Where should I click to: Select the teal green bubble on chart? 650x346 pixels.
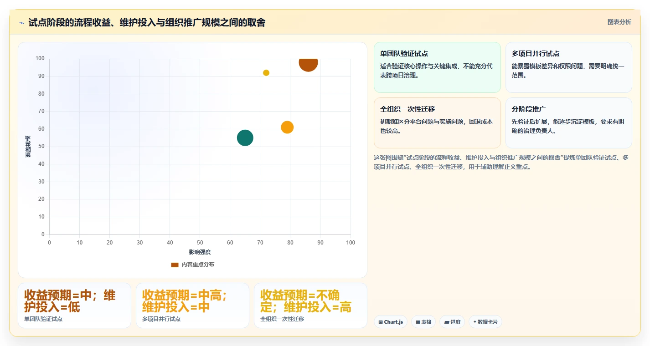[245, 138]
